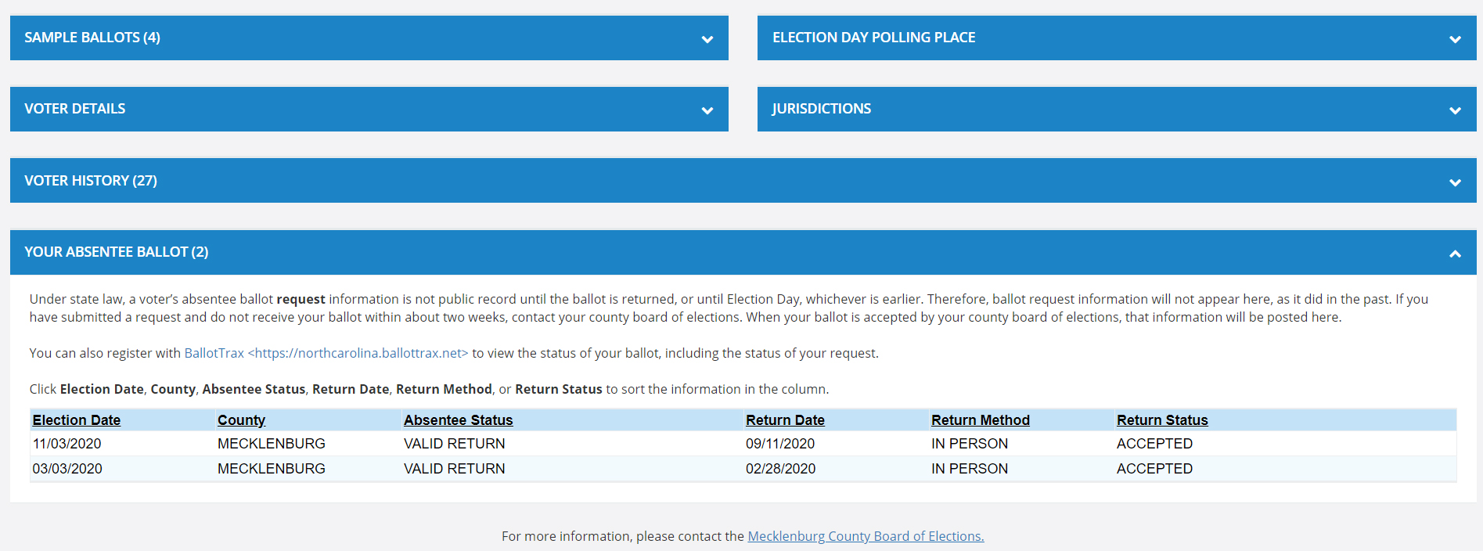
Task: Expand the Sample Ballots chevron icon
Action: point(707,39)
